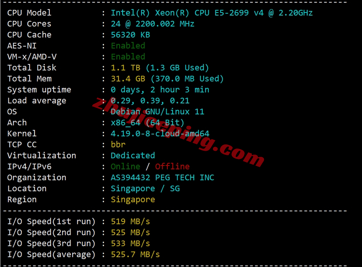Select the I/O Speed 1st run value 519 MB/s
The image size is (362, 267).
click(x=131, y=222)
